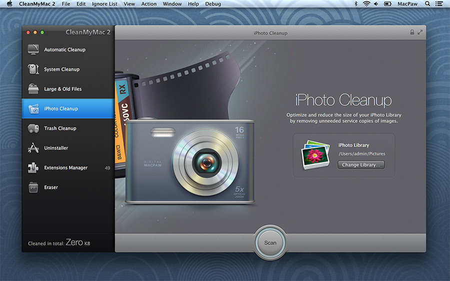Select Extensions Manager label in sidebar
The height and width of the screenshot is (281, 450).
[x=65, y=168]
